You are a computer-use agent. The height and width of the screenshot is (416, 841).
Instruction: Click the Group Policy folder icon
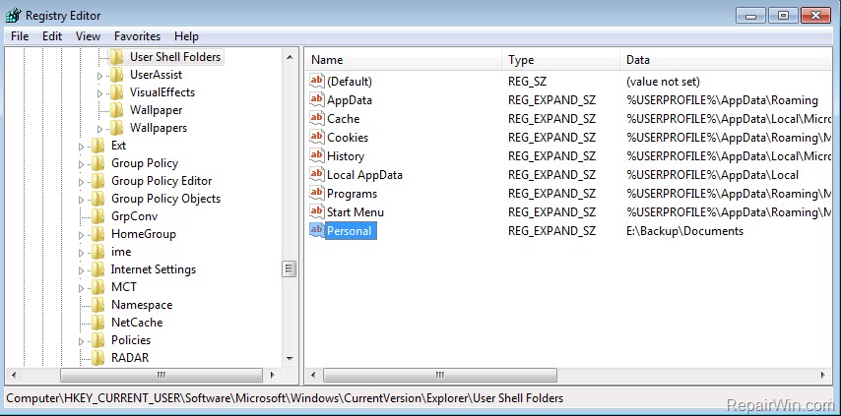coord(97,163)
